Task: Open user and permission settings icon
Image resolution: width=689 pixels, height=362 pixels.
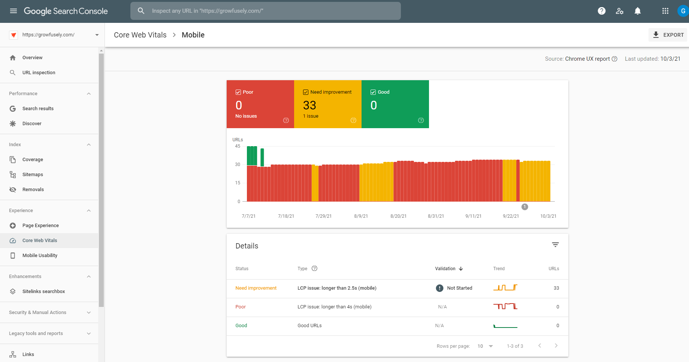Action: pos(619,11)
